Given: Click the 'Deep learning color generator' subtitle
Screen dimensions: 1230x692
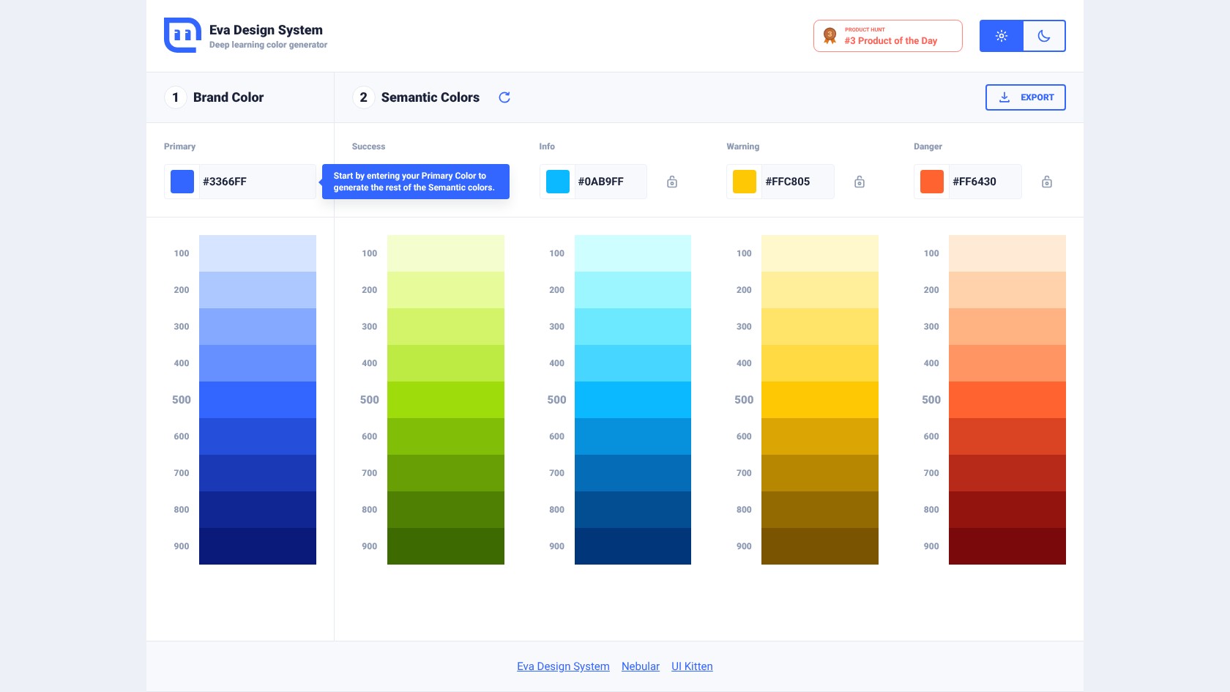Looking at the screenshot, I should click(268, 45).
